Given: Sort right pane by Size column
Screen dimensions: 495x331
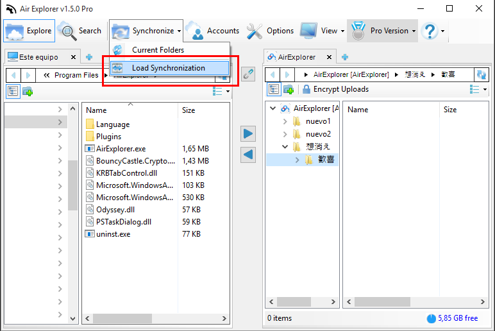Looking at the screenshot, I should click(464, 110).
